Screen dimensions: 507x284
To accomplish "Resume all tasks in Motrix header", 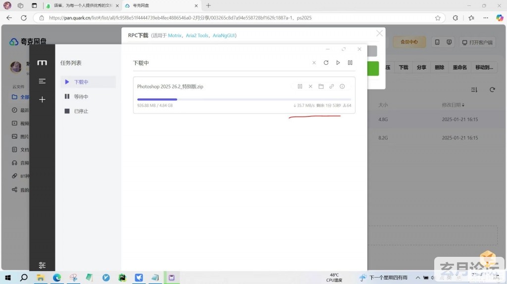I will click(338, 63).
